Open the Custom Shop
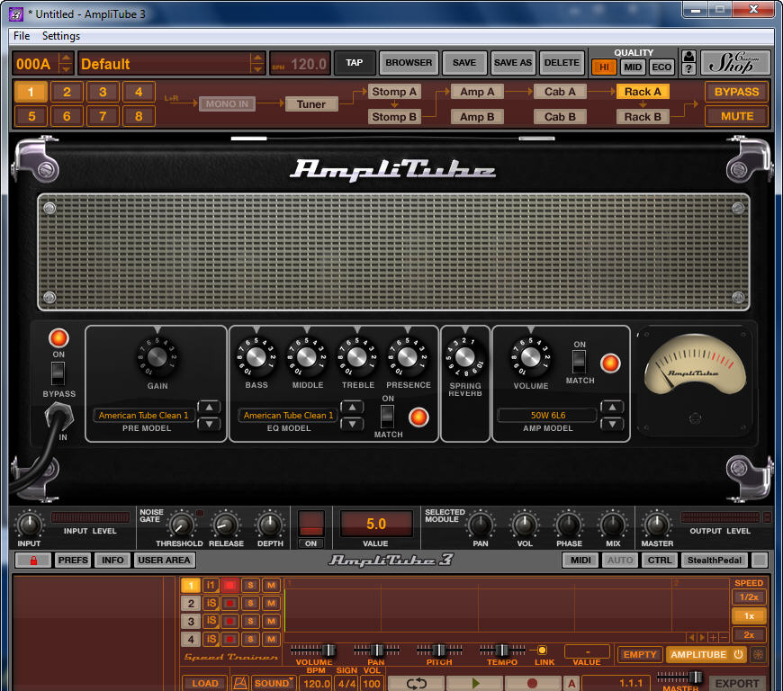 tap(733, 63)
